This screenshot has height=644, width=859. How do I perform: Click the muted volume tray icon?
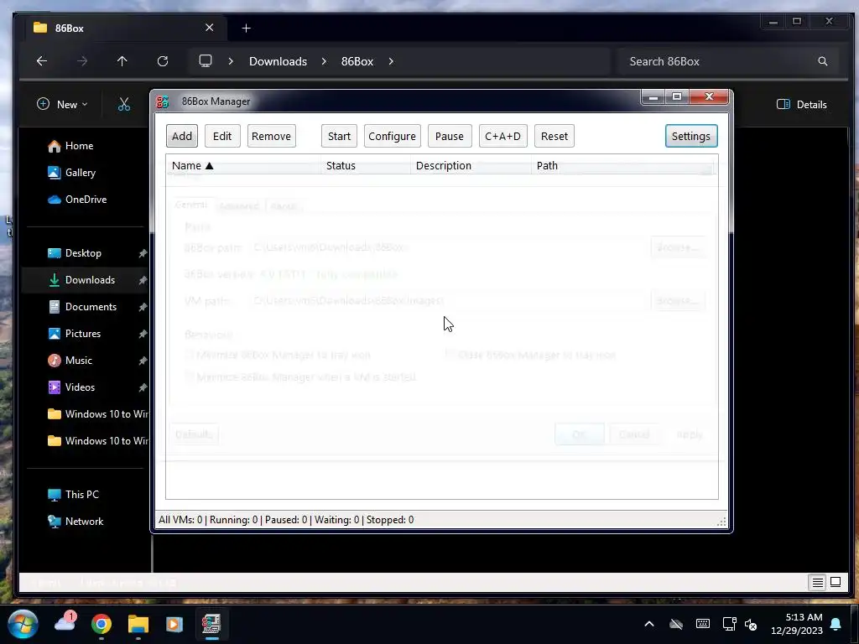751,624
